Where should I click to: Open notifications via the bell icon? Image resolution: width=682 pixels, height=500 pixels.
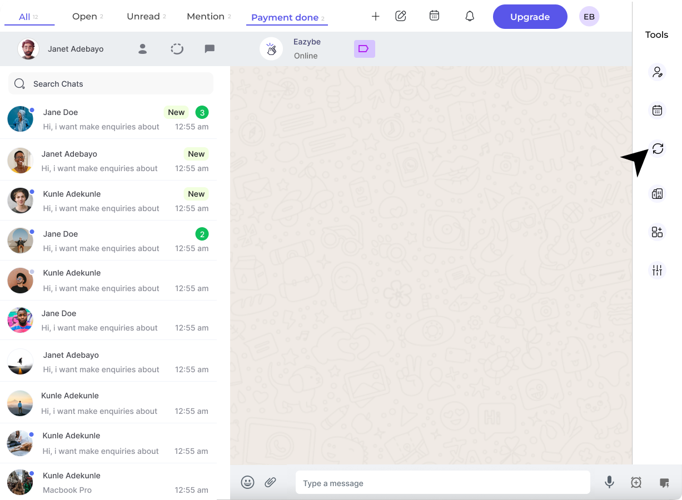(x=470, y=16)
